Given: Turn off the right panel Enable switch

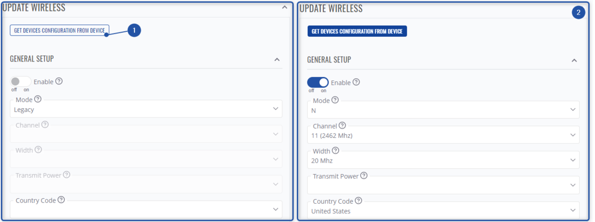Looking at the screenshot, I should 318,82.
